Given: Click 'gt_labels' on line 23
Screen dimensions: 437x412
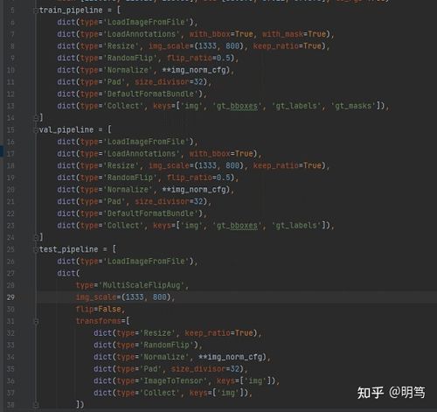Looking at the screenshot, I should tap(296, 226).
